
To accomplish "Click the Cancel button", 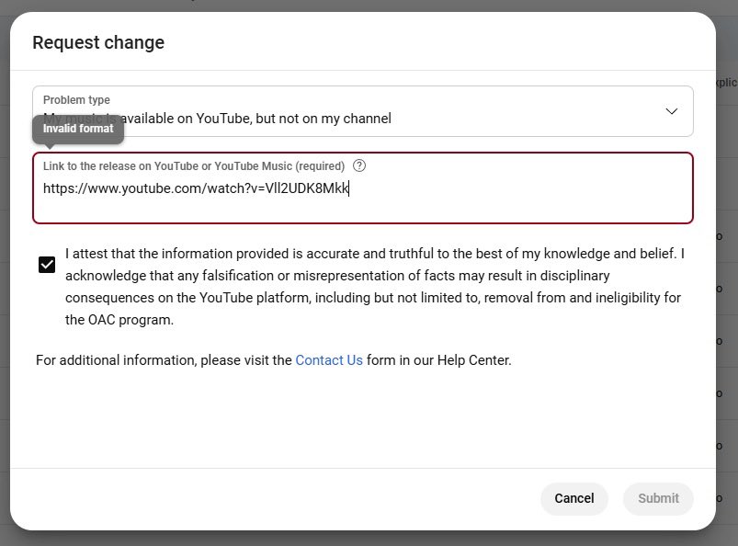I will [573, 498].
